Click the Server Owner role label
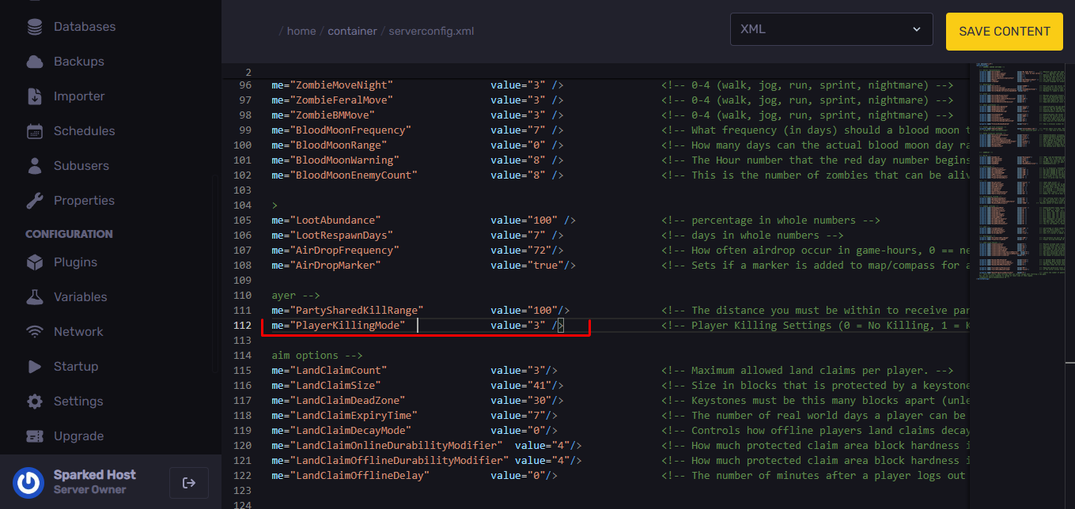Screen dimensions: 1075x509 tap(89, 490)
